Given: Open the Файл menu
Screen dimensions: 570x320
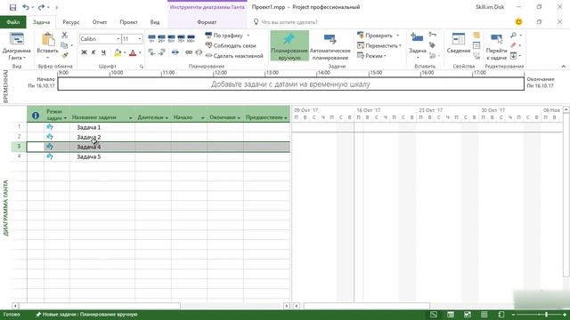Looking at the screenshot, I should pos(13,22).
